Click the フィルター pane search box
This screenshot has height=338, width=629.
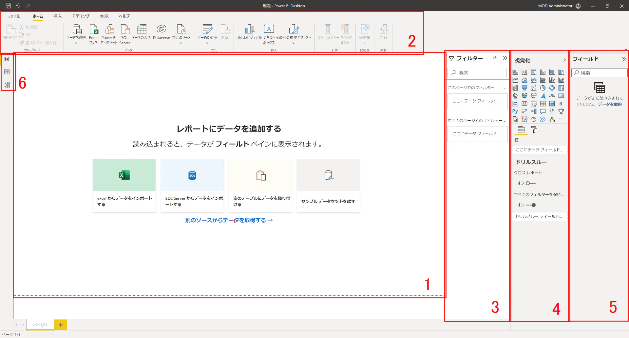coord(477,73)
